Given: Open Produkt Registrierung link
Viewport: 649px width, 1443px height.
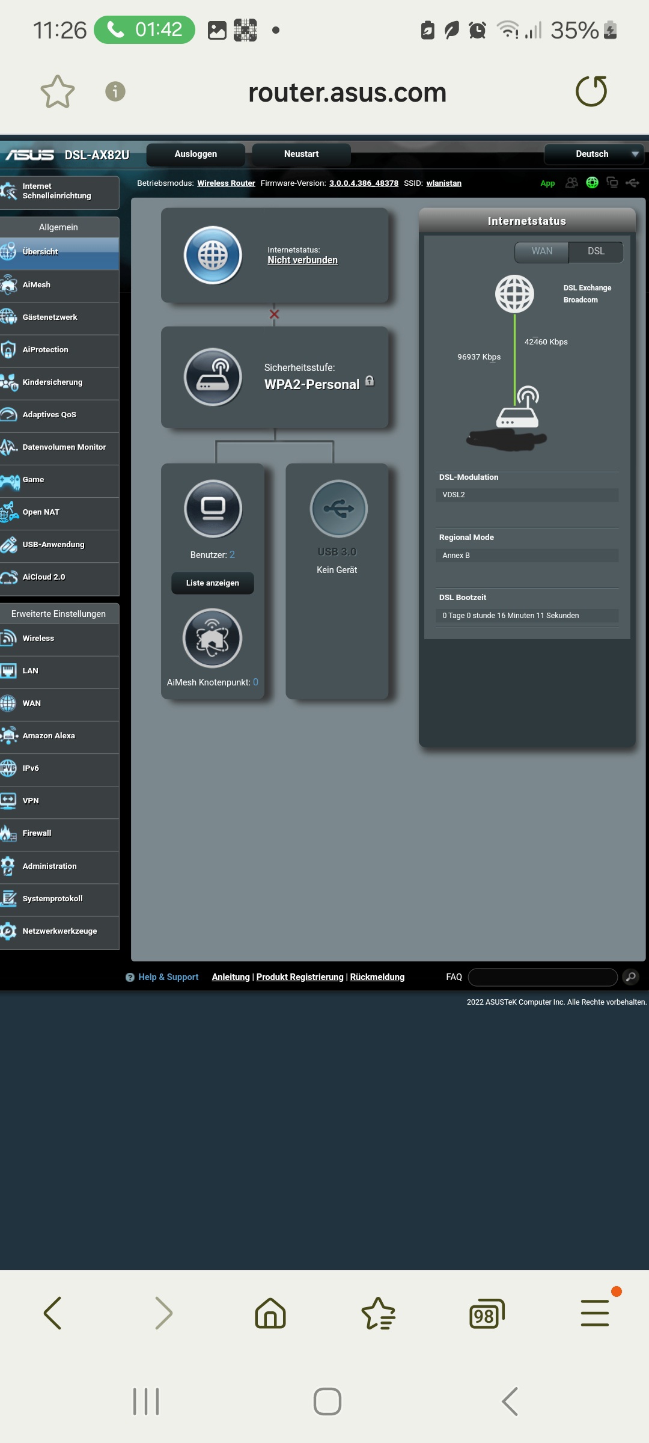Looking at the screenshot, I should pyautogui.click(x=300, y=977).
